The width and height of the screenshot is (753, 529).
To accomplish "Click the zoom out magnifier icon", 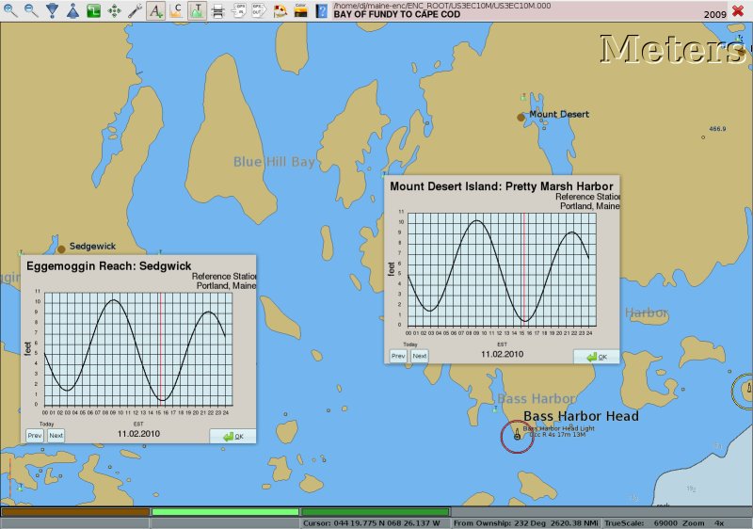I will (31, 11).
